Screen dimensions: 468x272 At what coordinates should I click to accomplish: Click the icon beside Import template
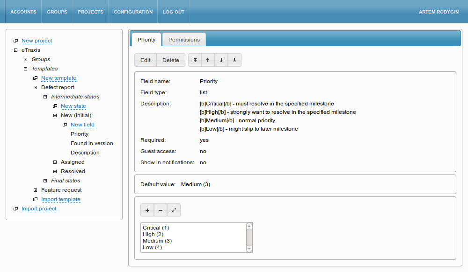[36, 199]
